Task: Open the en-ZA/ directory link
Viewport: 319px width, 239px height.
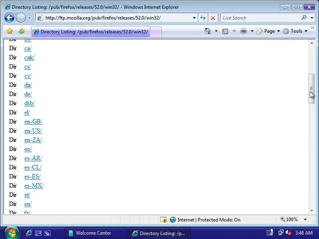Action: point(33,140)
